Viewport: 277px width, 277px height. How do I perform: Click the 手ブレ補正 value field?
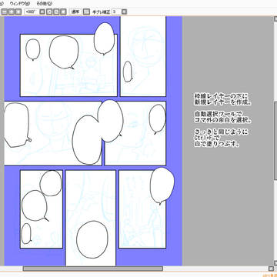[x=116, y=12]
